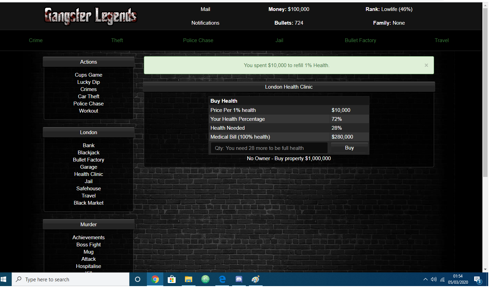Open Mail in the header
The width and height of the screenshot is (493, 308).
point(205,9)
